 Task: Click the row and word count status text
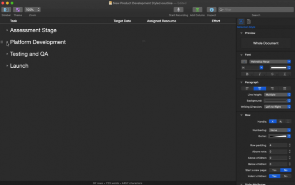coord(118,183)
